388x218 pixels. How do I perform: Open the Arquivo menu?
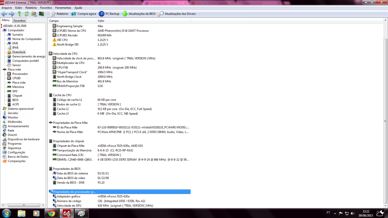click(7, 7)
